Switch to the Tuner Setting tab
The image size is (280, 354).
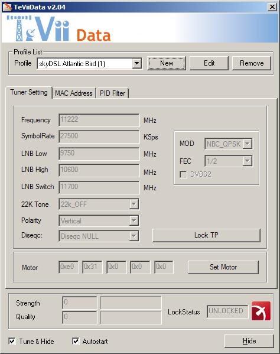tap(29, 92)
